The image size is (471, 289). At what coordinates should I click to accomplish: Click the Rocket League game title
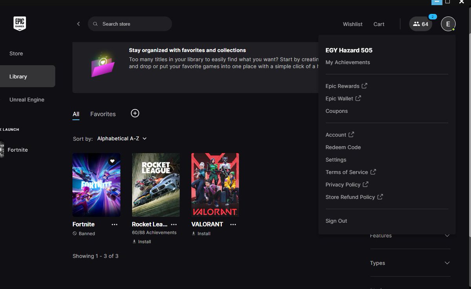click(x=150, y=224)
